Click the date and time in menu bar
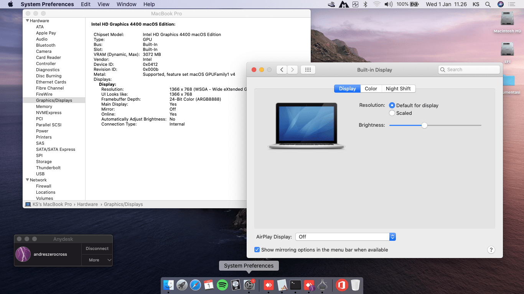 [446, 4]
